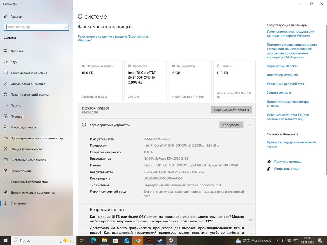
Task: Expand the 16 ГБ ОЗУ question
Action: 250,220
